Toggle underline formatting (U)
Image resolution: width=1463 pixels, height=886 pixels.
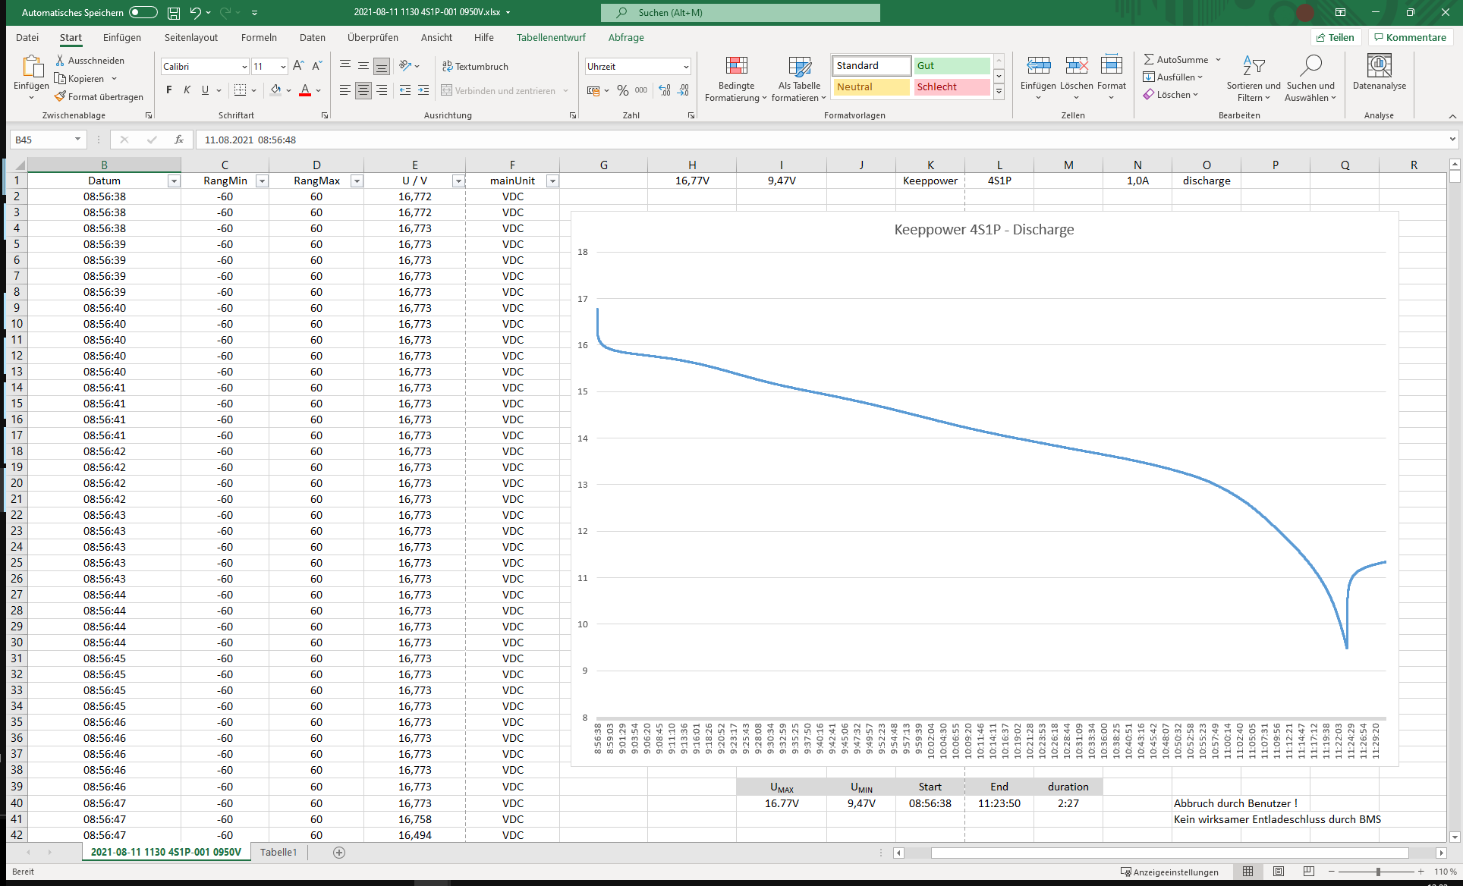coord(205,90)
